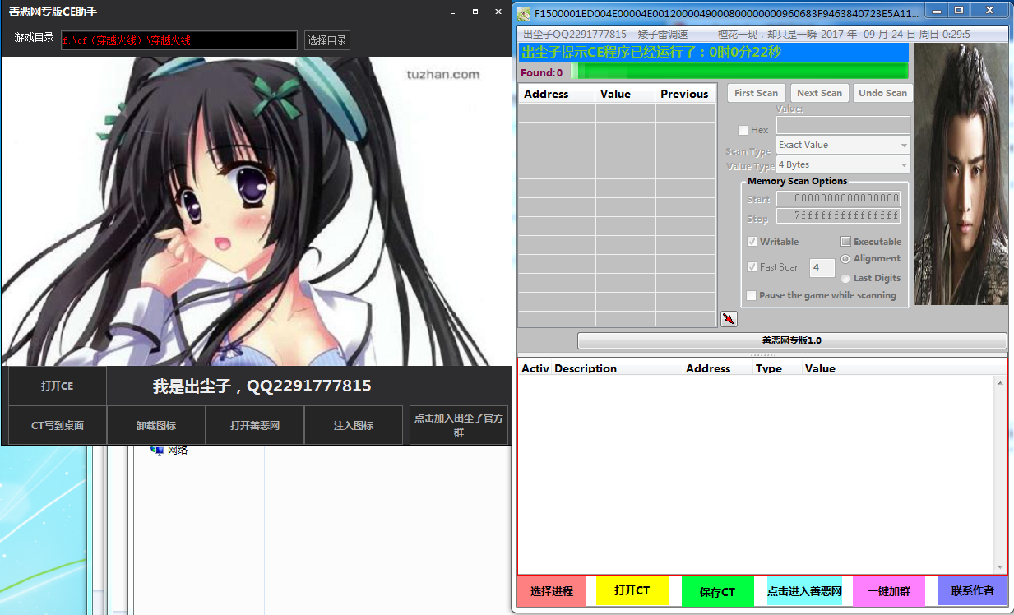Click the Cheat Engine title bar icon
Image resolution: width=1014 pixels, height=615 pixels.
click(x=524, y=13)
